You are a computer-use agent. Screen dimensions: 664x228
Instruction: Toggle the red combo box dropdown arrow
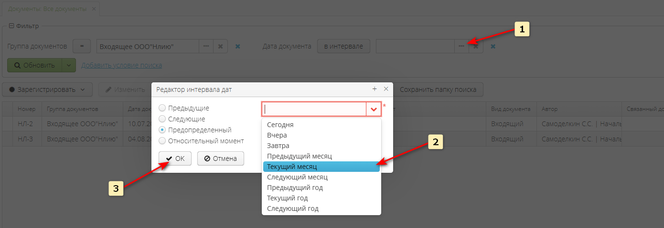click(374, 109)
